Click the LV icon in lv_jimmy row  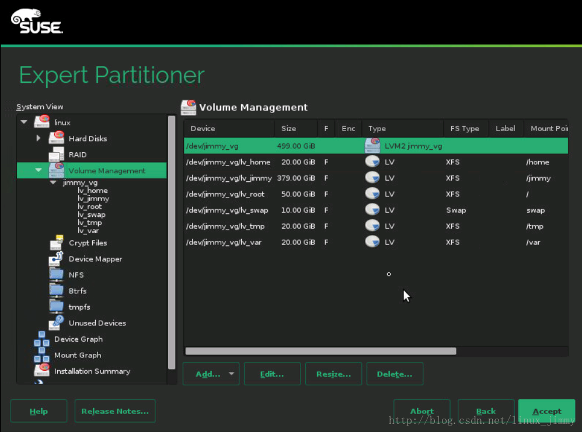pos(372,178)
